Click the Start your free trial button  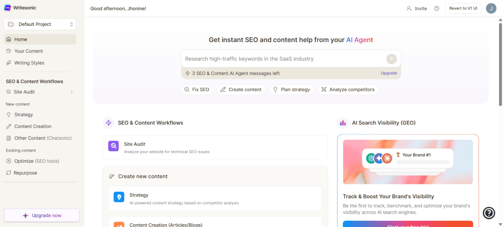click(408, 224)
